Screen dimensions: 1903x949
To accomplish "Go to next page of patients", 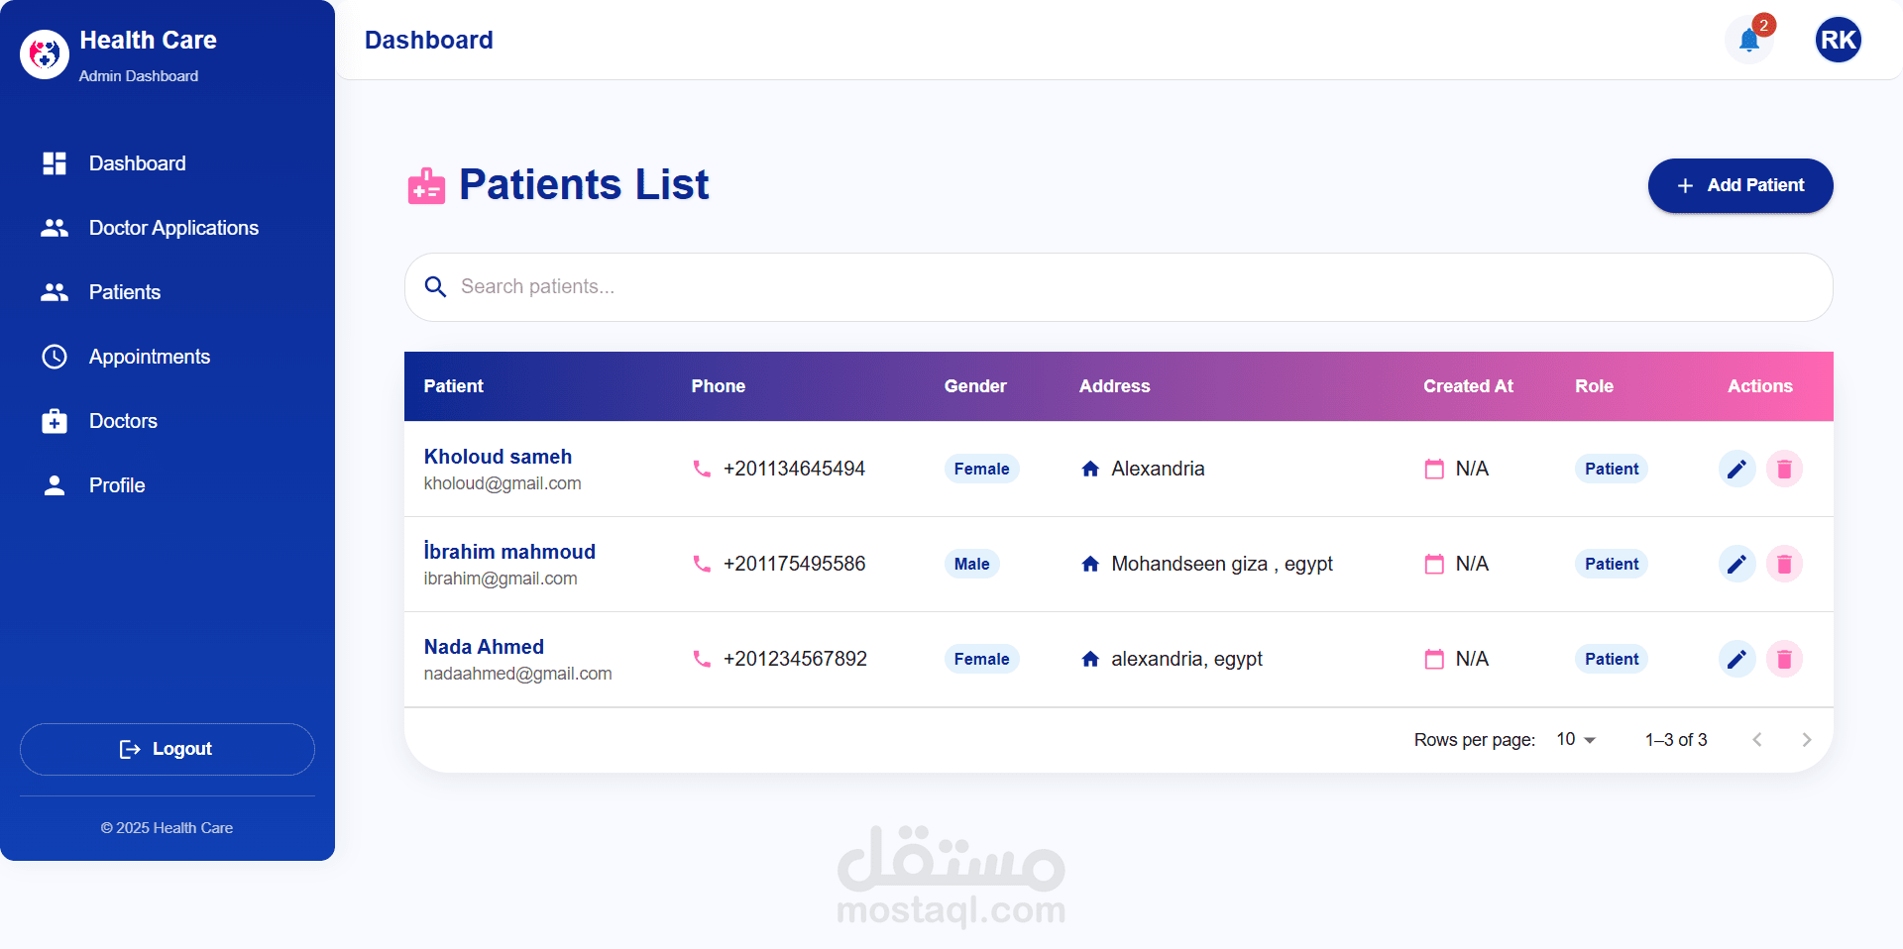I will pos(1806,740).
